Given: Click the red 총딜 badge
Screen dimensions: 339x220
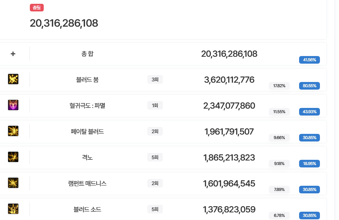Looking at the screenshot, I should pyautogui.click(x=37, y=8).
